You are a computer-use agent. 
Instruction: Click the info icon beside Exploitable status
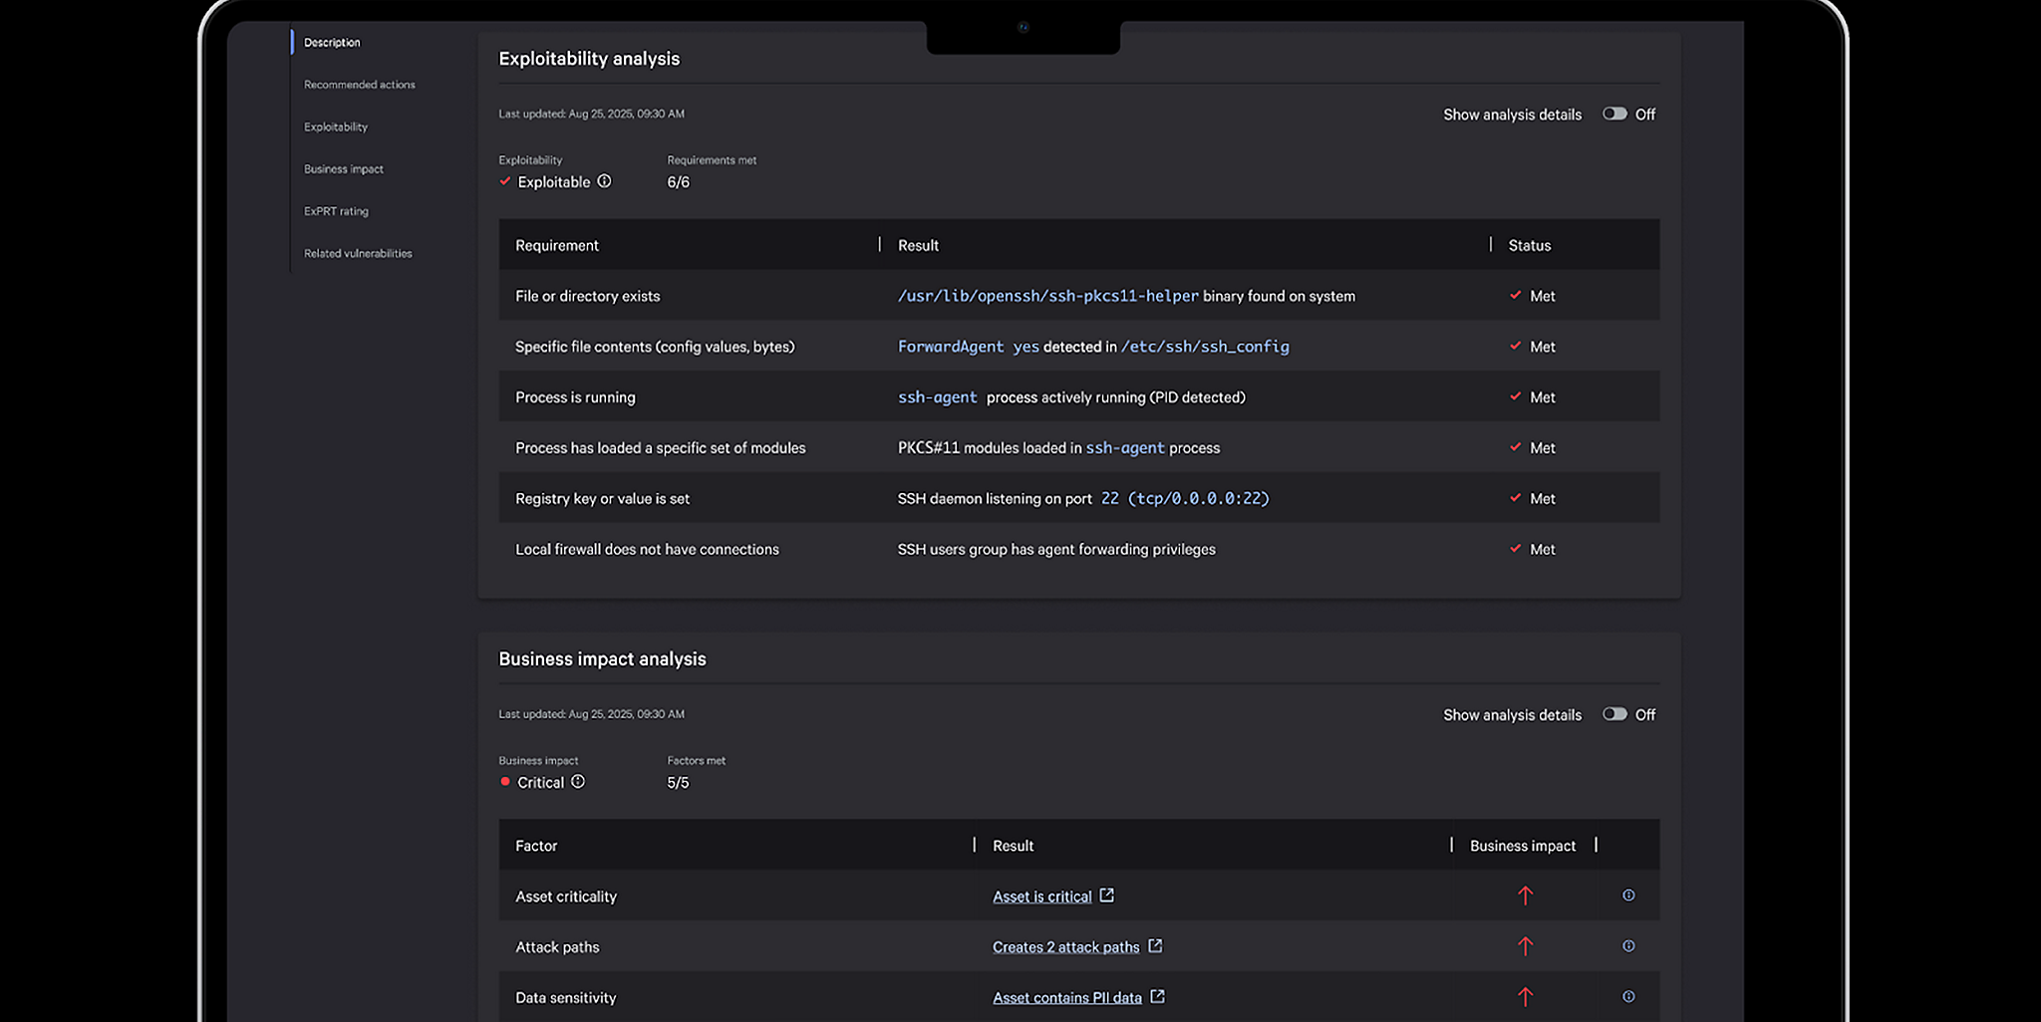point(605,181)
